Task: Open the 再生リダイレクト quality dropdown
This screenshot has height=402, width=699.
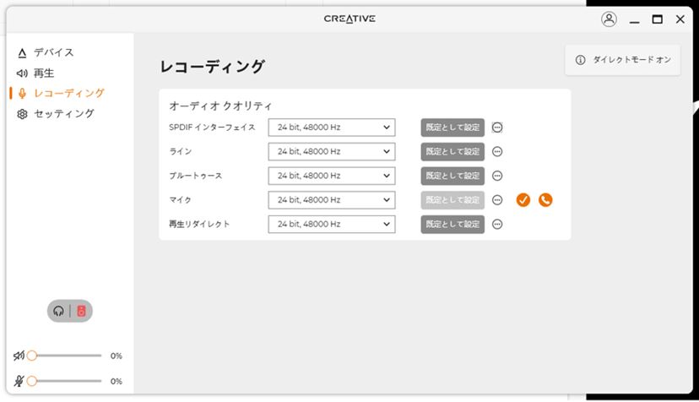Action: (x=332, y=224)
